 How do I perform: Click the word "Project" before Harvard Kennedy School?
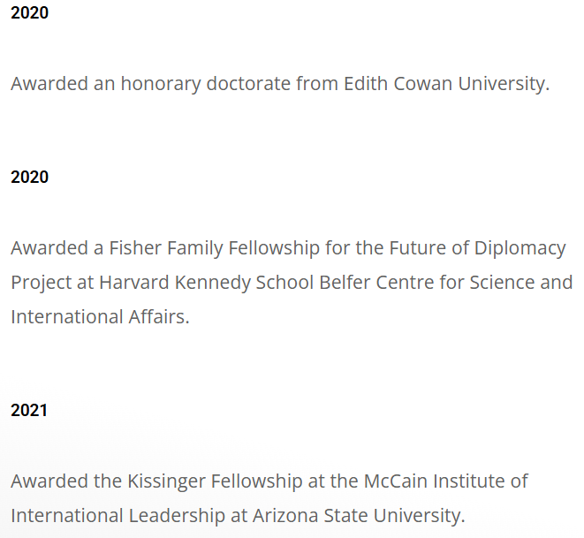pos(39,282)
